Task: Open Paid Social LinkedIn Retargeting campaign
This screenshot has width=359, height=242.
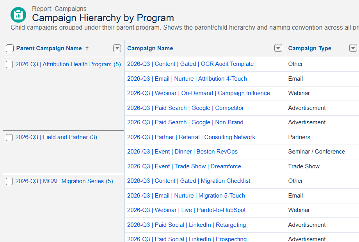Action: click(x=187, y=225)
